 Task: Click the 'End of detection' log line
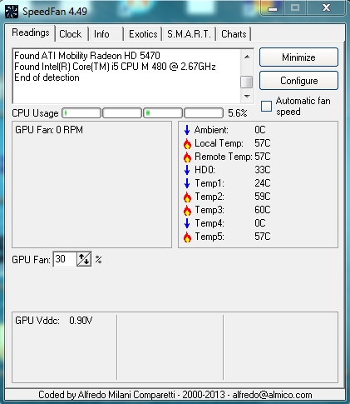pyautogui.click(x=47, y=77)
